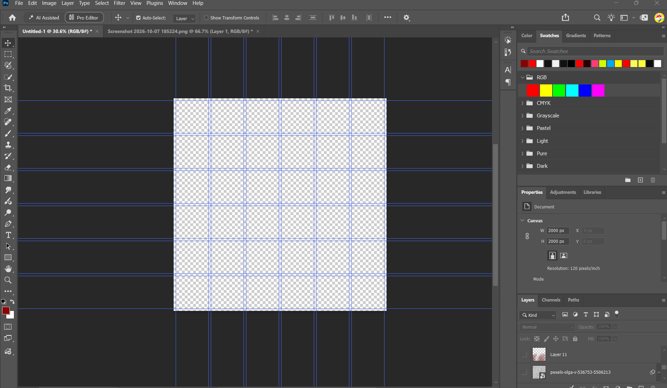Switch to the Adjustments tab
The image size is (667, 388).
pyautogui.click(x=563, y=192)
